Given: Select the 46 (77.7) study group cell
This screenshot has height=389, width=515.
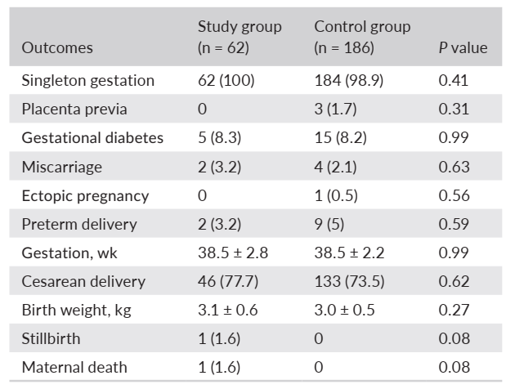Looking at the screenshot, I should [x=226, y=281].
